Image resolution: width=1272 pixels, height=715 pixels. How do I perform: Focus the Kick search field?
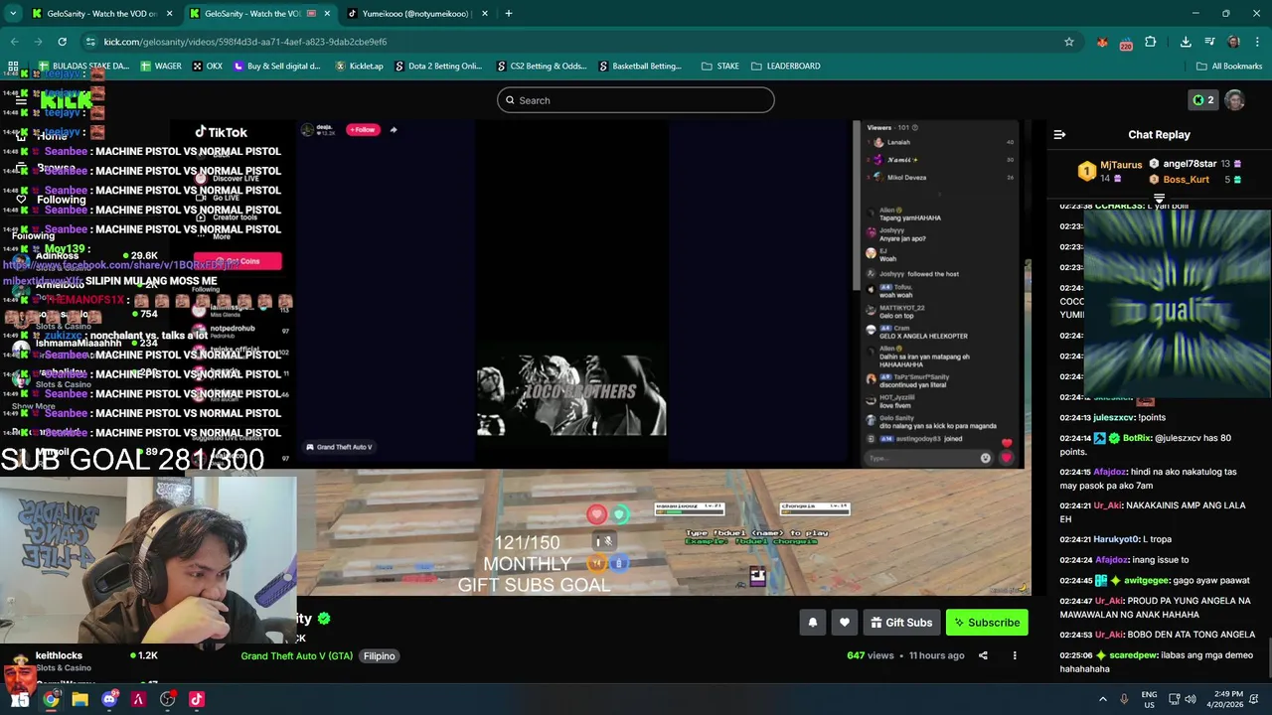tap(636, 100)
